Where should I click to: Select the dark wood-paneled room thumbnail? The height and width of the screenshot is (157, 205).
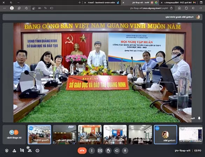[x=65, y=135]
